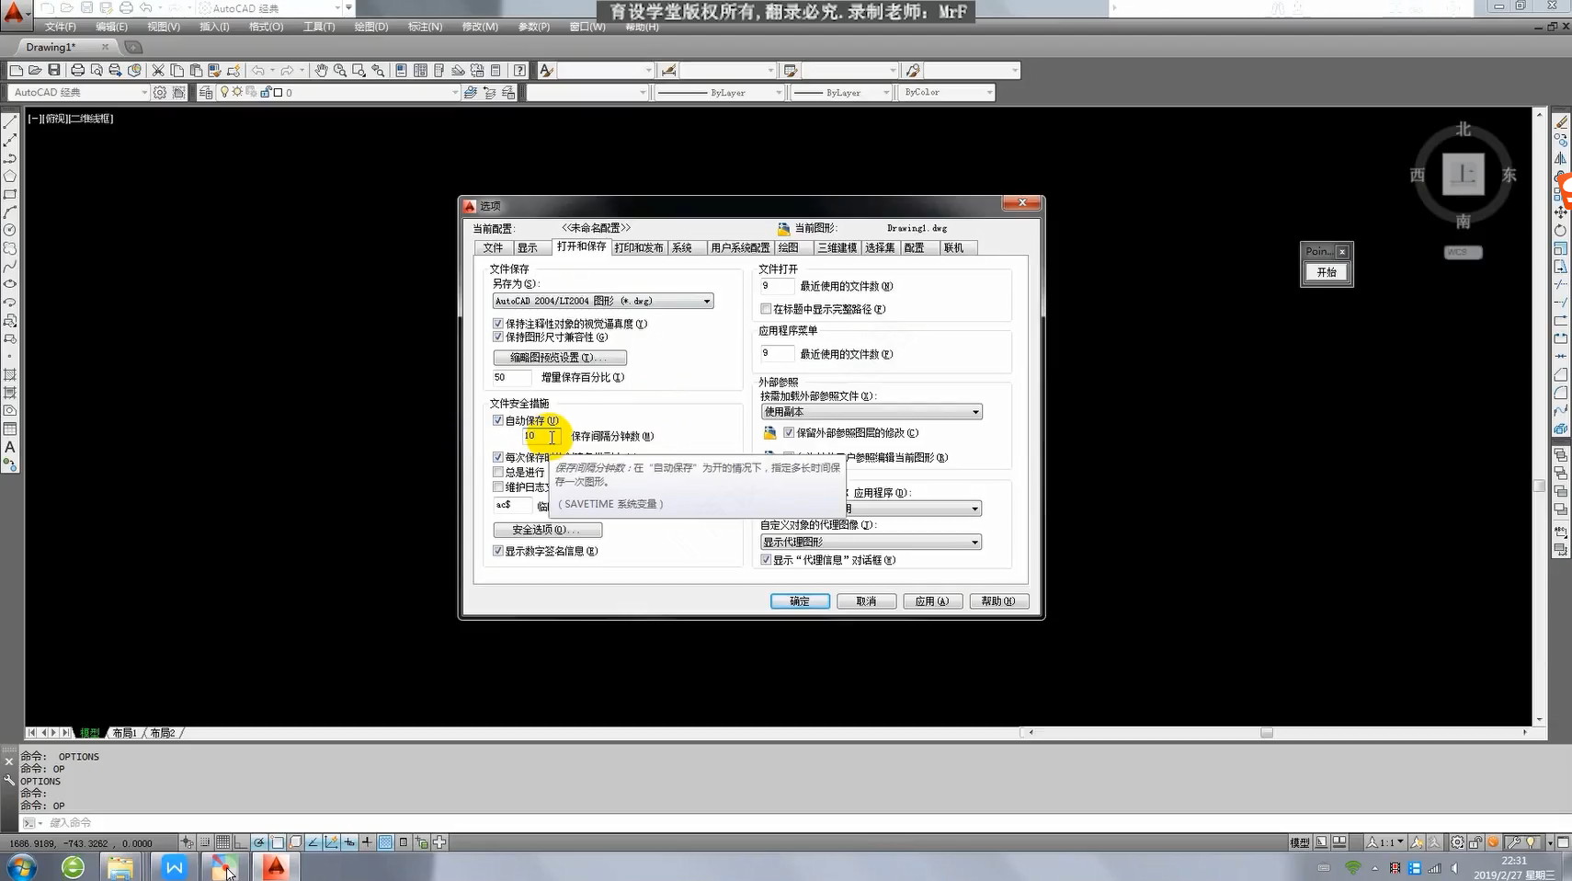The height and width of the screenshot is (881, 1572).
Task: Click the 布局1 layout tab
Action: click(125, 733)
